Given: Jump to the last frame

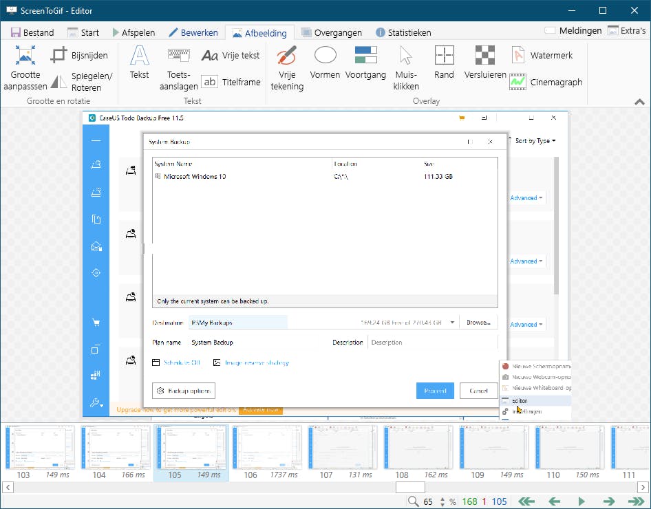Looking at the screenshot, I should coord(636,501).
